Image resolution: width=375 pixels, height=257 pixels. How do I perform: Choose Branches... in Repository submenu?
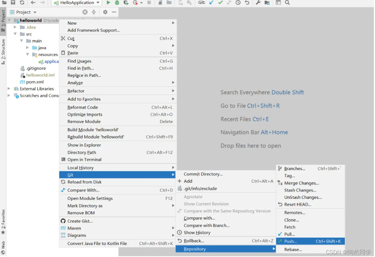[x=311, y=169]
